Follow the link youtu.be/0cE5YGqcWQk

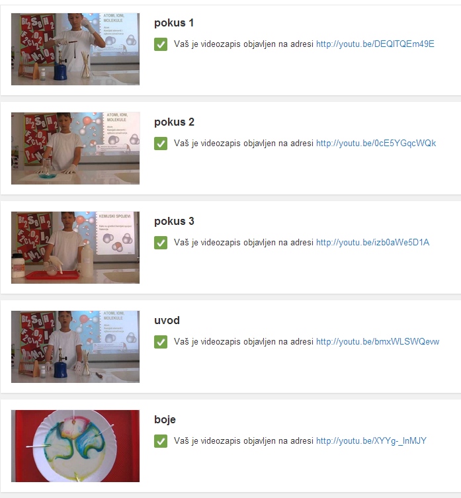(376, 144)
